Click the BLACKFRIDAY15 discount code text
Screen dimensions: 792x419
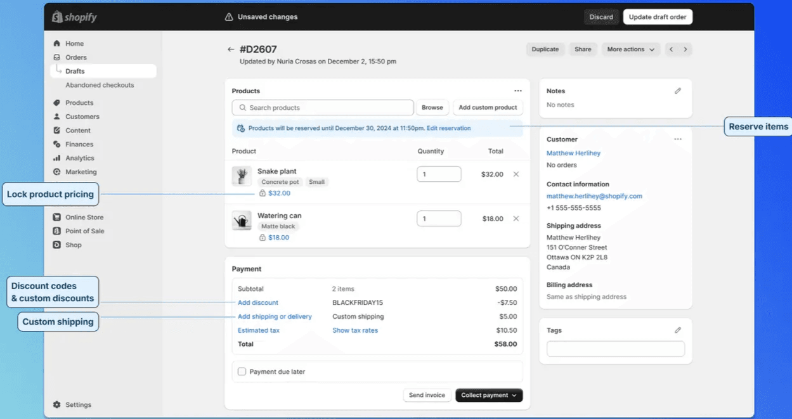(x=358, y=303)
